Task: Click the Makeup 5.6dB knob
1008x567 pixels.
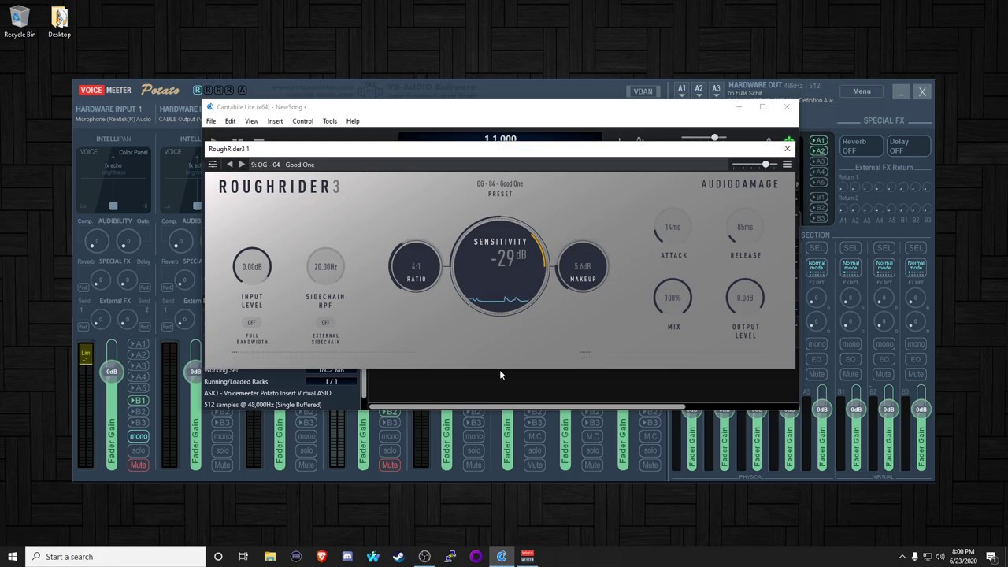Action: pyautogui.click(x=583, y=267)
